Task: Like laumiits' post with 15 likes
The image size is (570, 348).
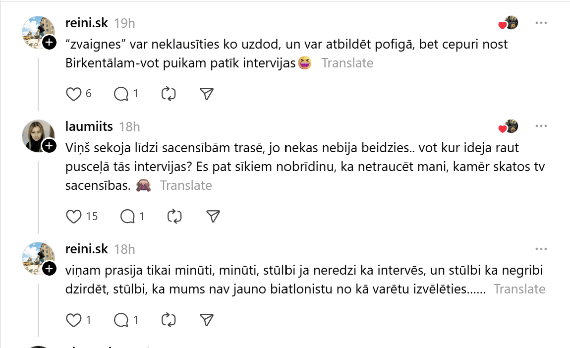Action: 74,216
